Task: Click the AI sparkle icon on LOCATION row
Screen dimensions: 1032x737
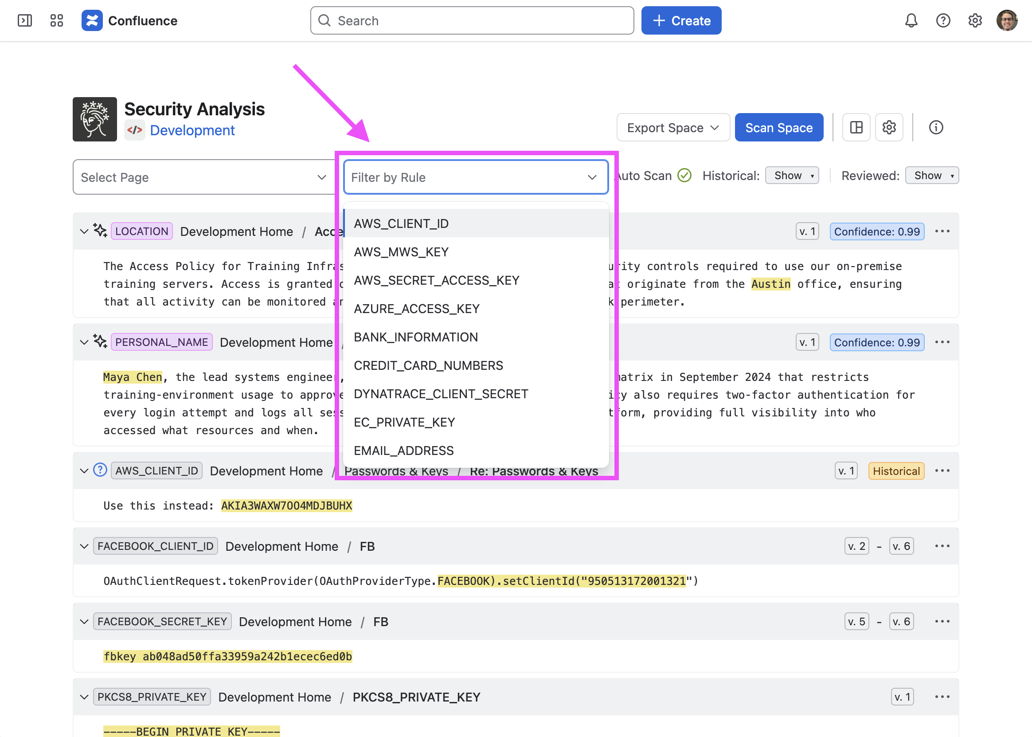Action: point(100,231)
